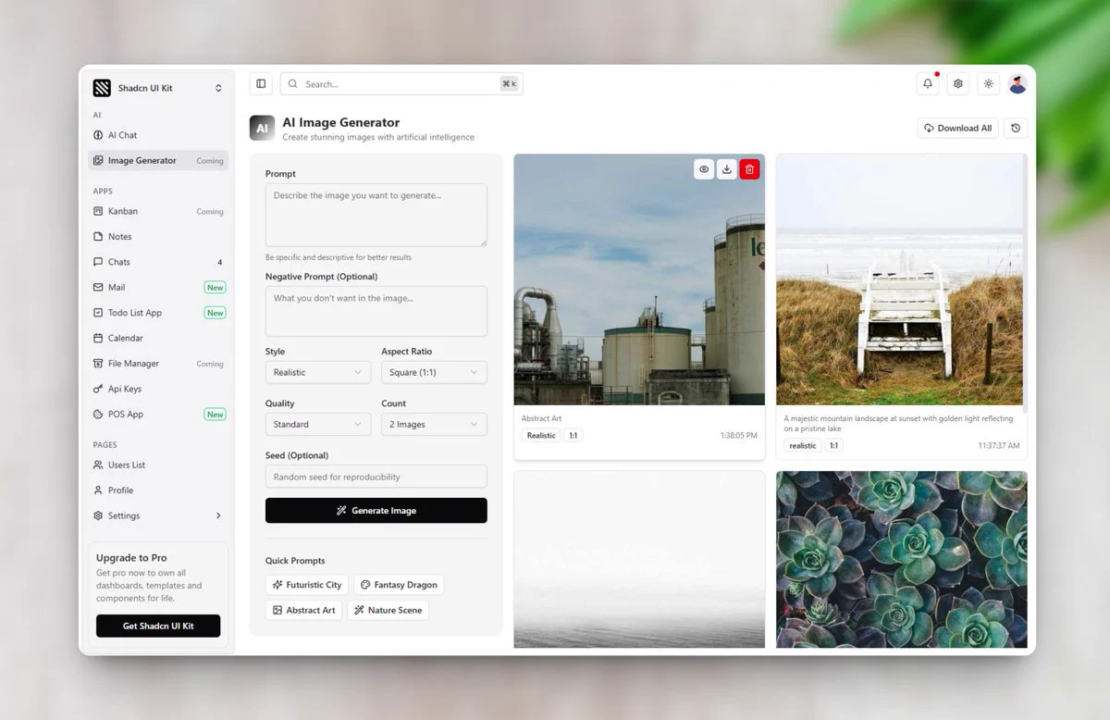Screen dimensions: 1110x720
Task: Toggle the sidebar panel icon
Action: (261, 83)
